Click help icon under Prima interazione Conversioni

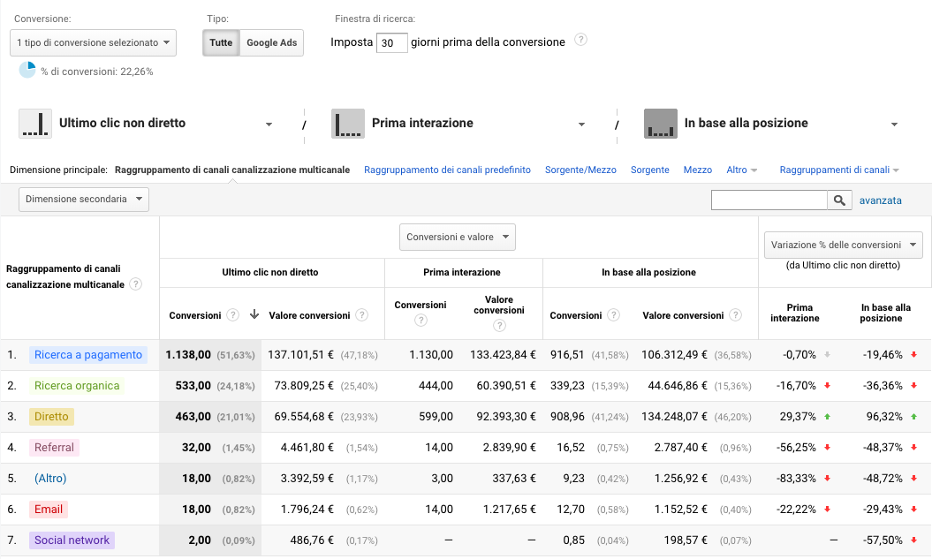(421, 321)
